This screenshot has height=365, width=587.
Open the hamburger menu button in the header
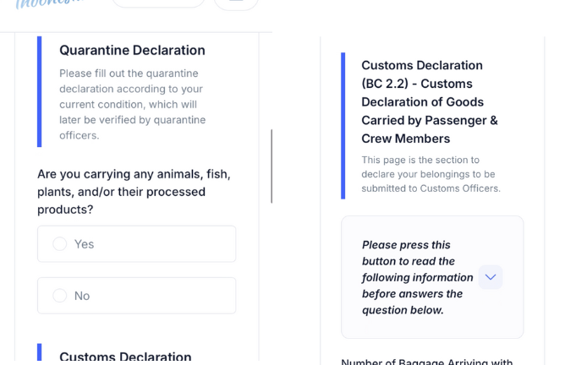(x=236, y=3)
